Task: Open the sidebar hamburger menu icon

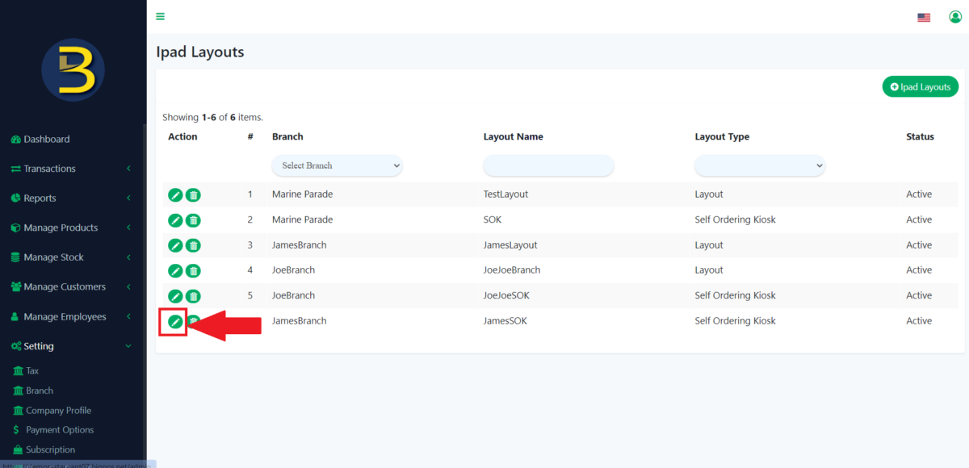Action: point(160,16)
